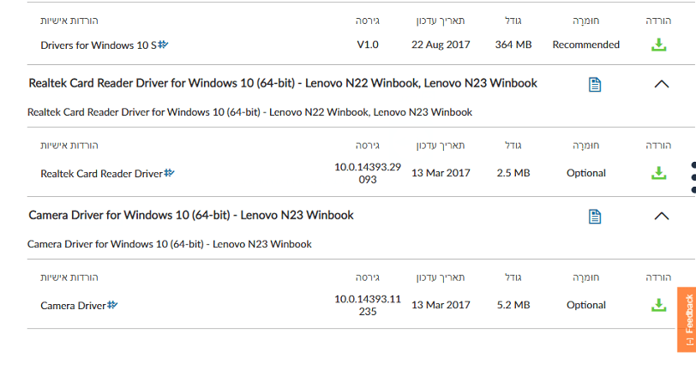696x382 pixels.
Task: Download Drivers for Windows 10 S package
Action: point(658,45)
